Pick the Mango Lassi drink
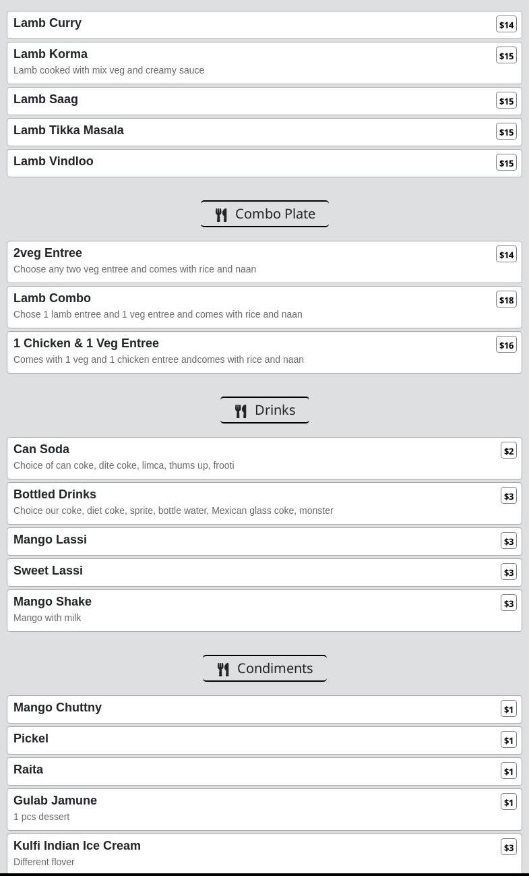This screenshot has height=876, width=529. tap(51, 539)
